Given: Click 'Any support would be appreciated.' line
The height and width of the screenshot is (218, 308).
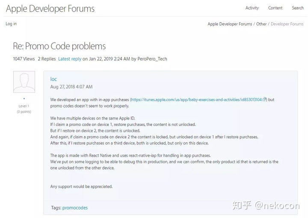Looking at the screenshot, I should click(x=81, y=186).
